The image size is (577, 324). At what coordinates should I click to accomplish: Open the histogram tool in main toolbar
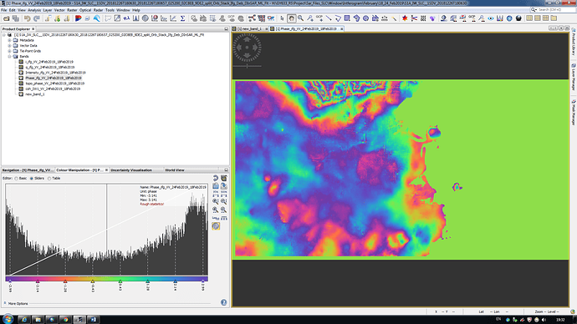(135, 18)
